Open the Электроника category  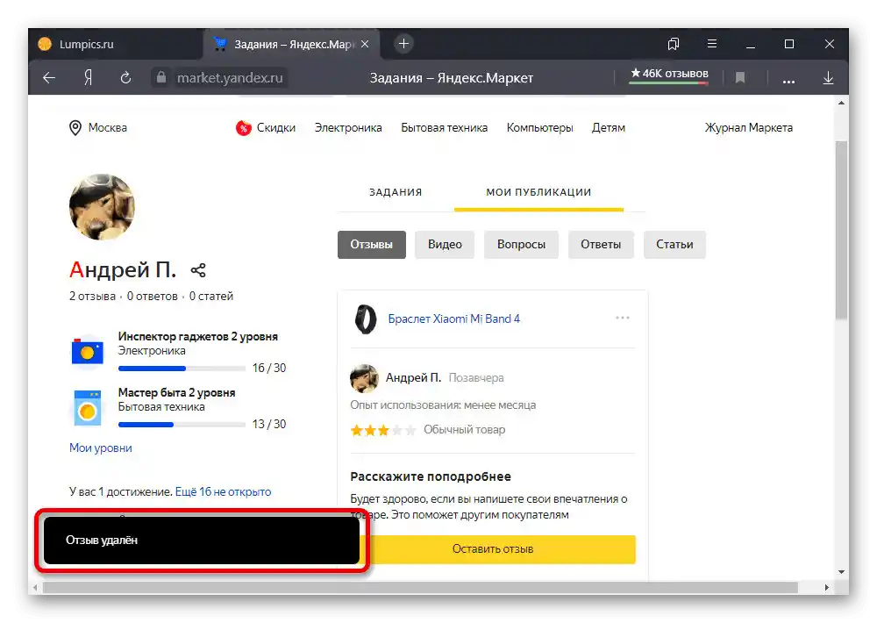[x=348, y=127]
